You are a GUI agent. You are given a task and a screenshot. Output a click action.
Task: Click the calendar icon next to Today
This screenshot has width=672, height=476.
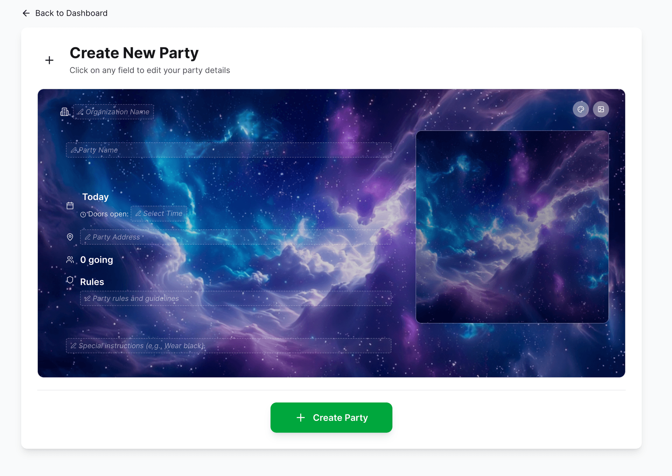[x=70, y=205]
